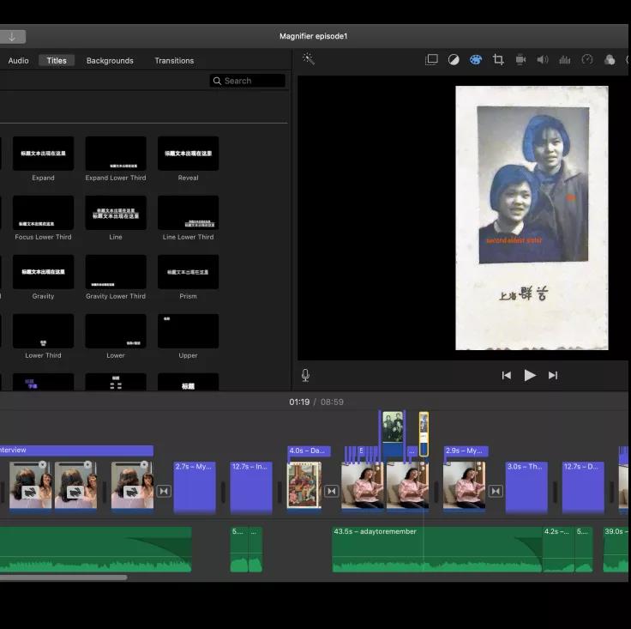Play the video preview
This screenshot has width=631, height=629.
point(530,375)
